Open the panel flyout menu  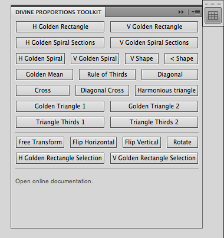196,12
